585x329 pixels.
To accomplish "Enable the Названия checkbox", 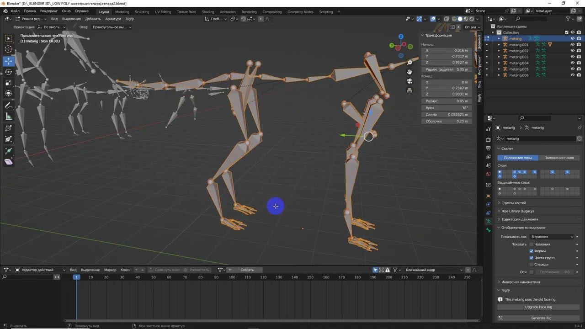I will pos(532,244).
